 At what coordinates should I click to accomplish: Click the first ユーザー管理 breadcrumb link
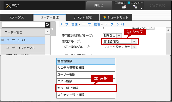[x=69, y=24]
